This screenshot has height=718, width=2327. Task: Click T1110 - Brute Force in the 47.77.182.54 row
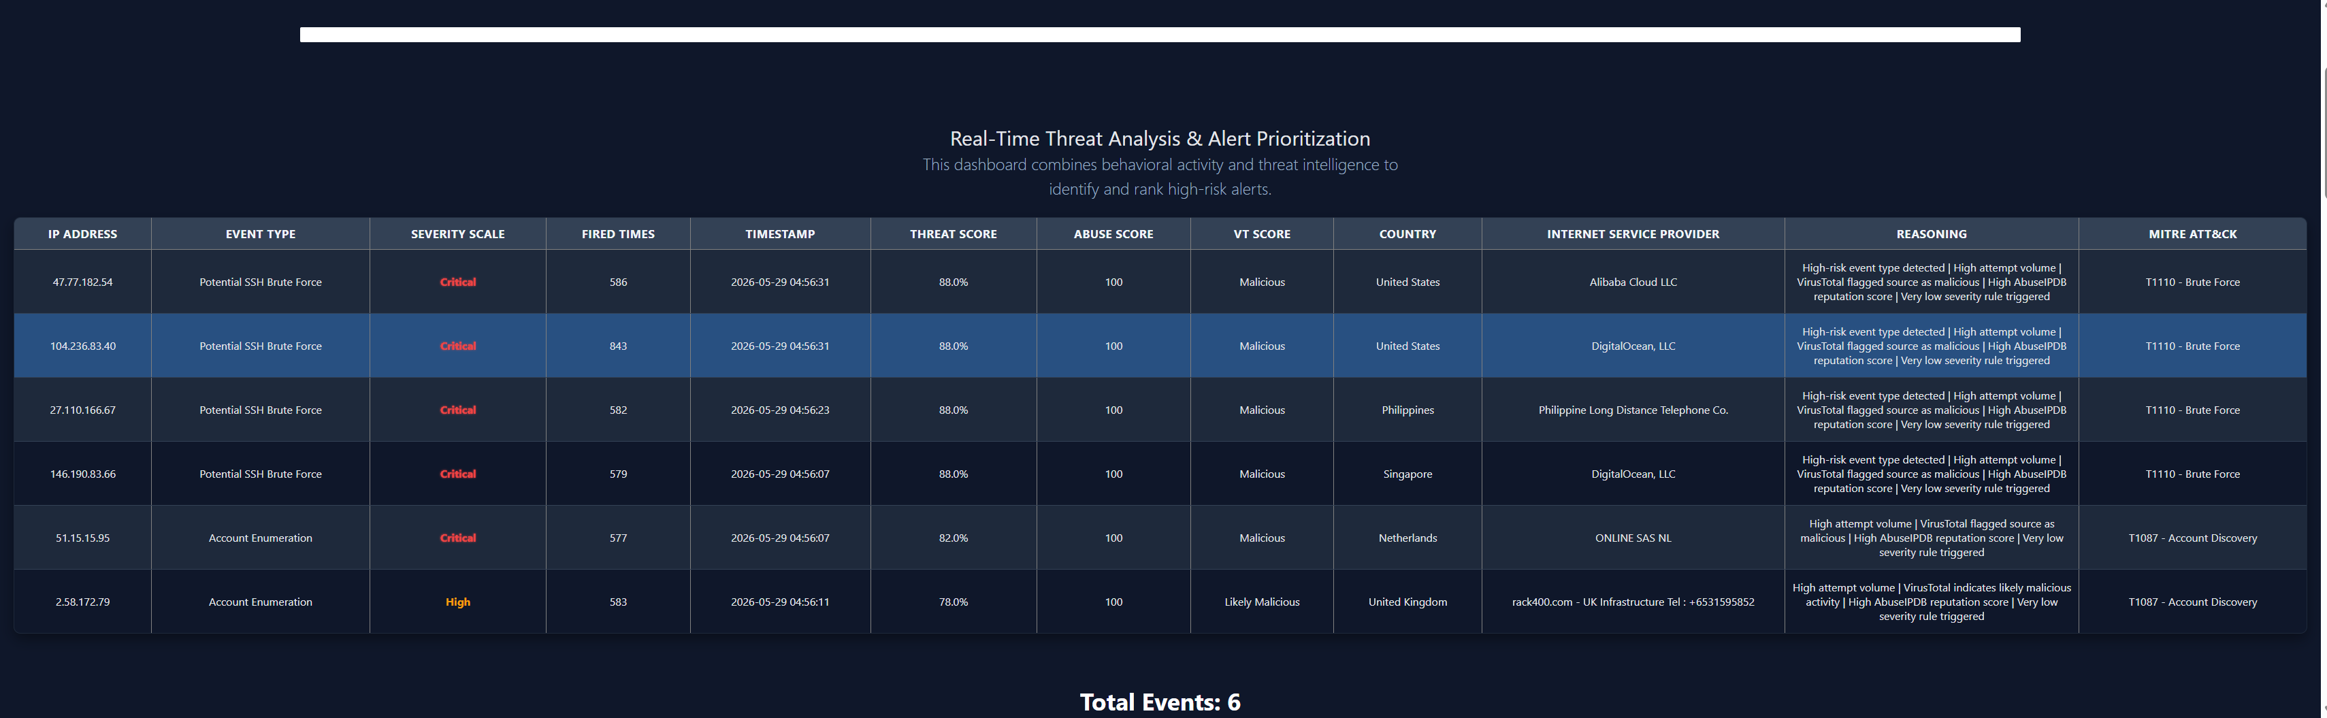coord(2192,282)
